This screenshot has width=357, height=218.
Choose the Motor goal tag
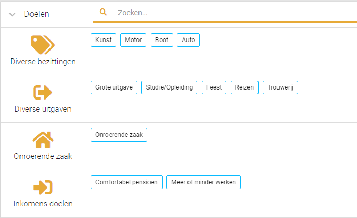point(133,40)
